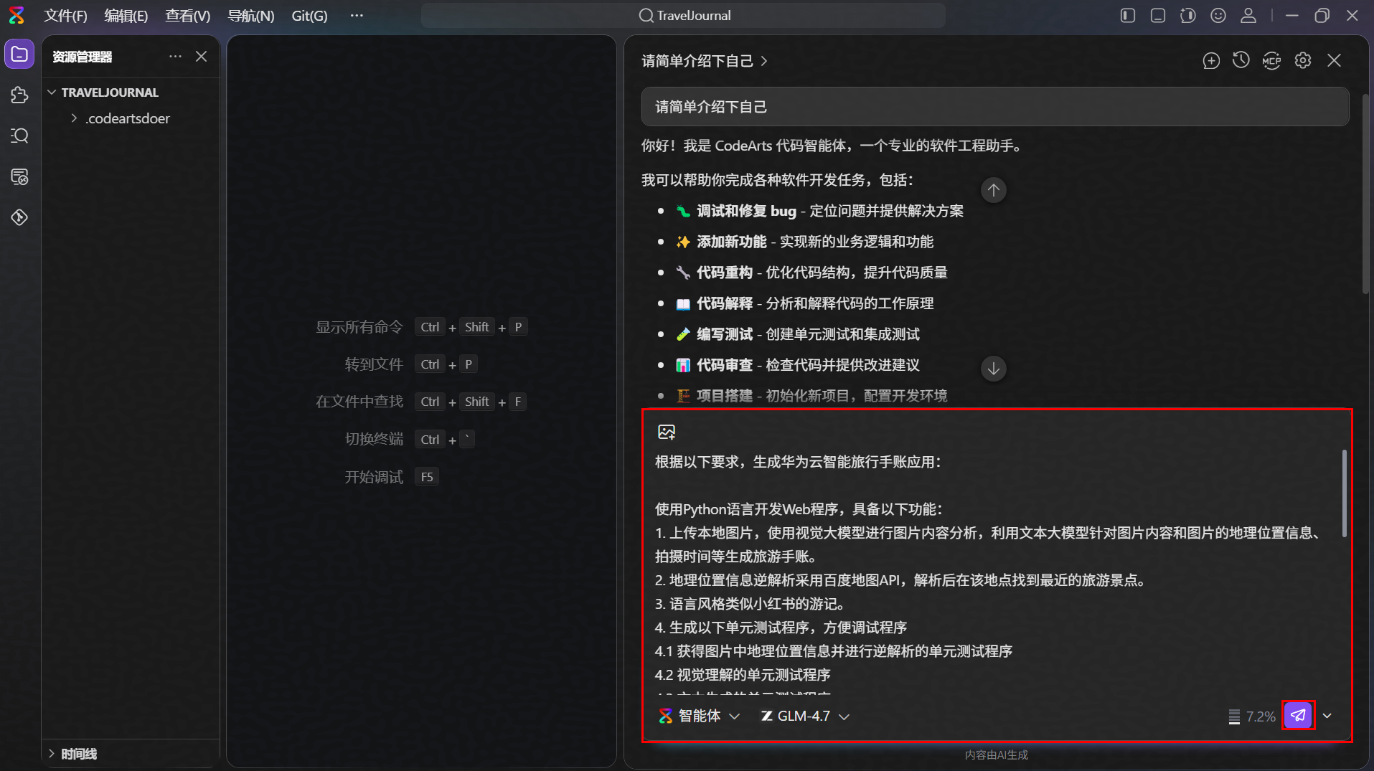This screenshot has width=1374, height=771.
Task: Start a new chat with the plus icon
Action: click(x=1211, y=61)
